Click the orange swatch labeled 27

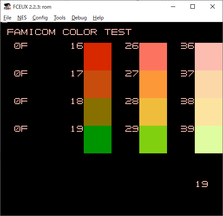tap(153, 84)
